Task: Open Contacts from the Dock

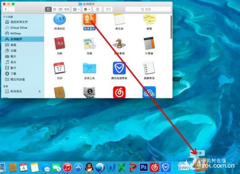Action: [13, 168]
